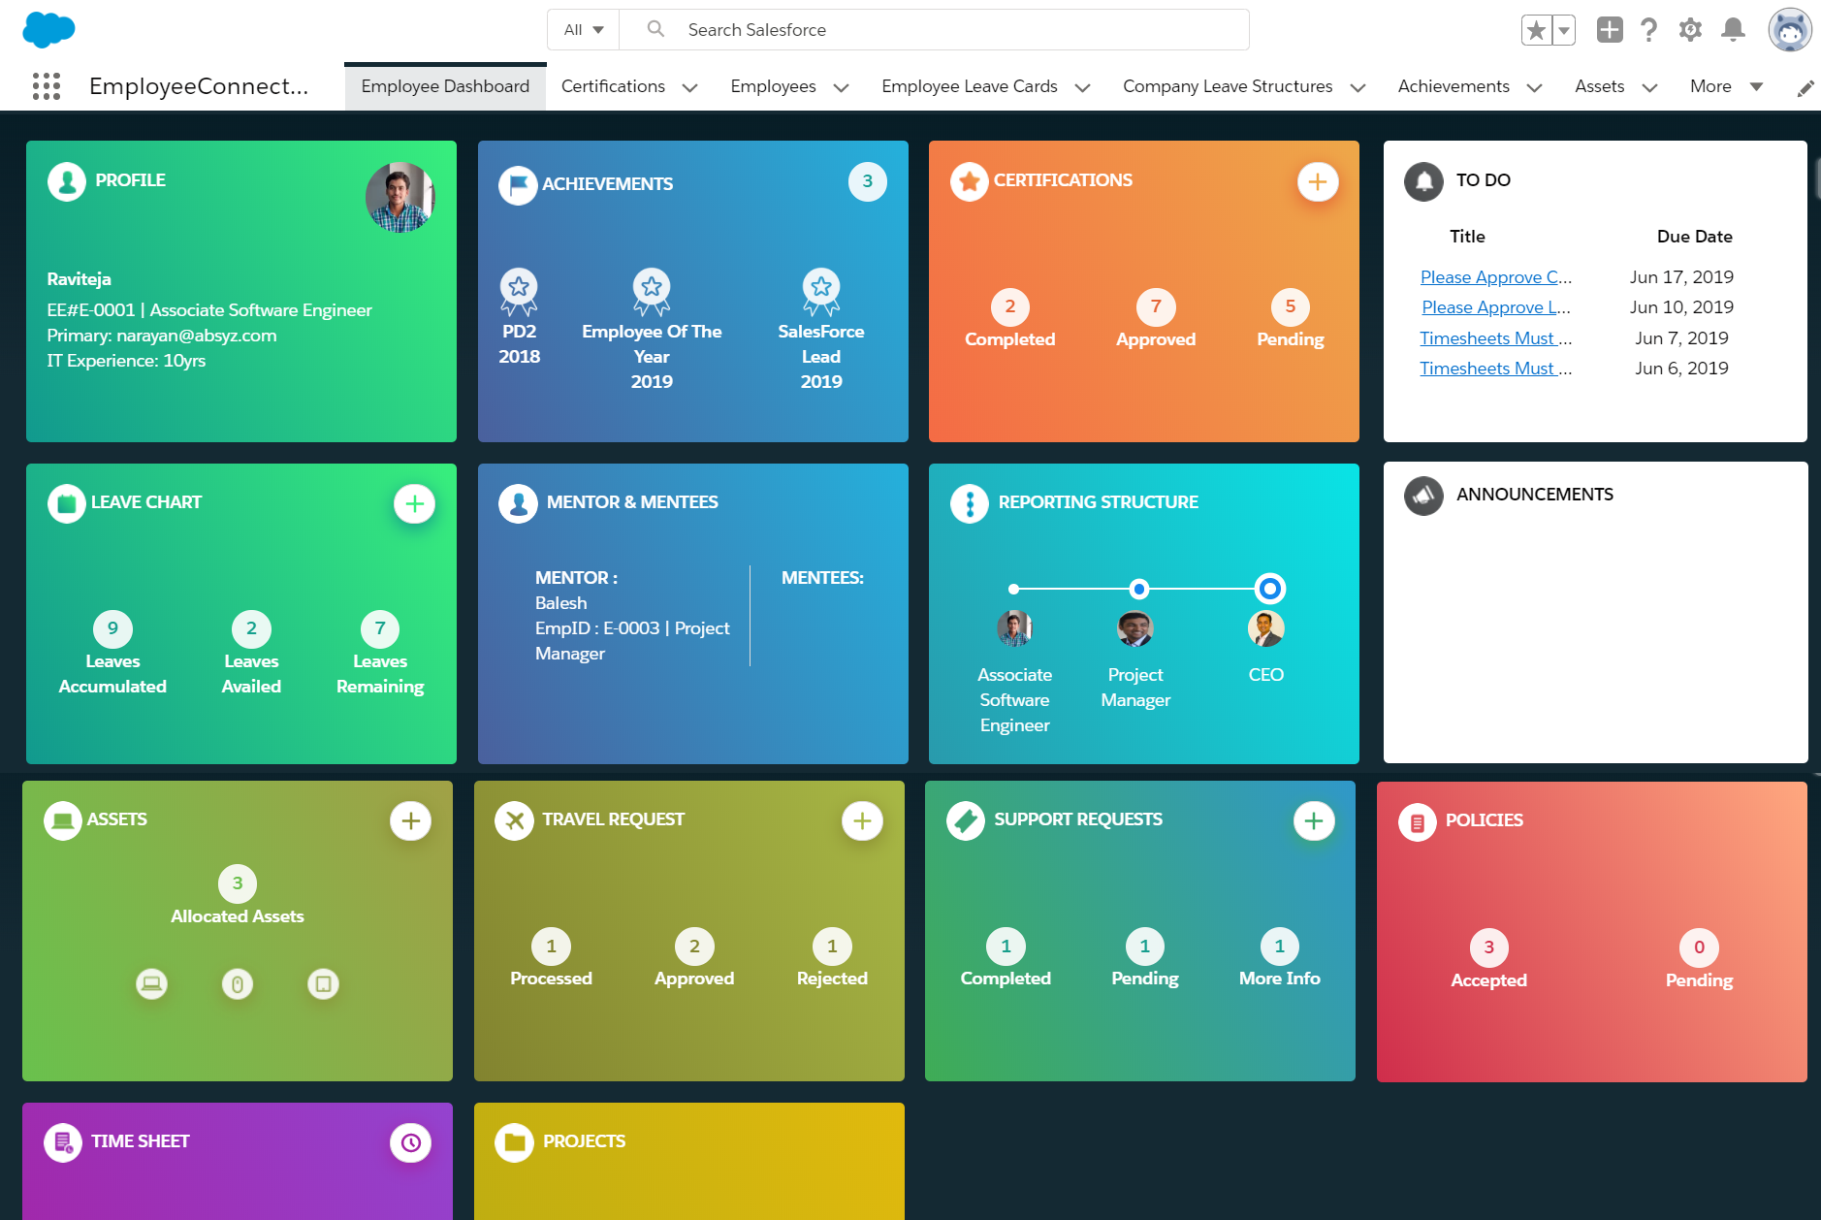This screenshot has height=1220, width=1821.
Task: Open the Time Sheet clock icon
Action: coord(410,1142)
